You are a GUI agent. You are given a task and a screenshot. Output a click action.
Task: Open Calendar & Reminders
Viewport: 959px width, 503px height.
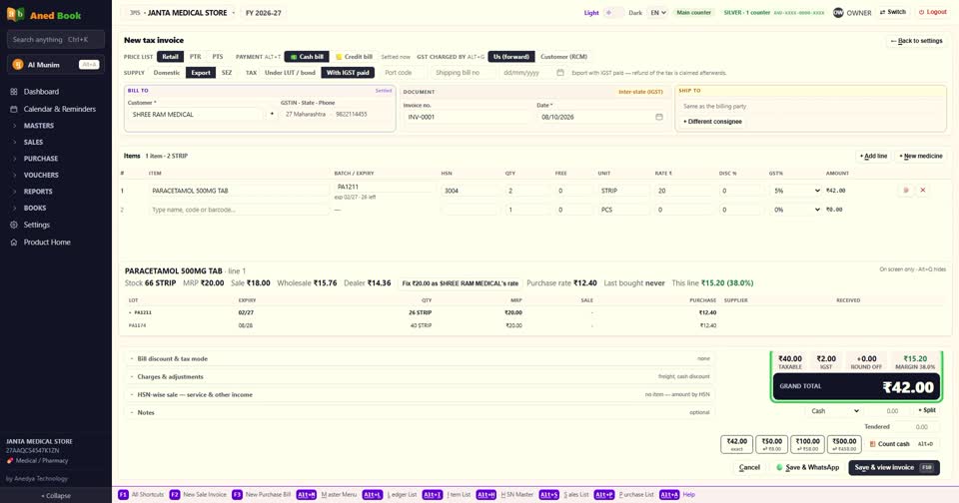pos(55,109)
